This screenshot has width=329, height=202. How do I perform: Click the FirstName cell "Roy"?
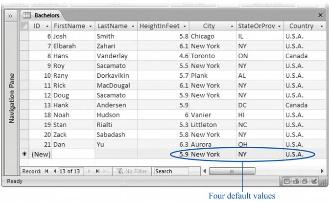coord(73,66)
